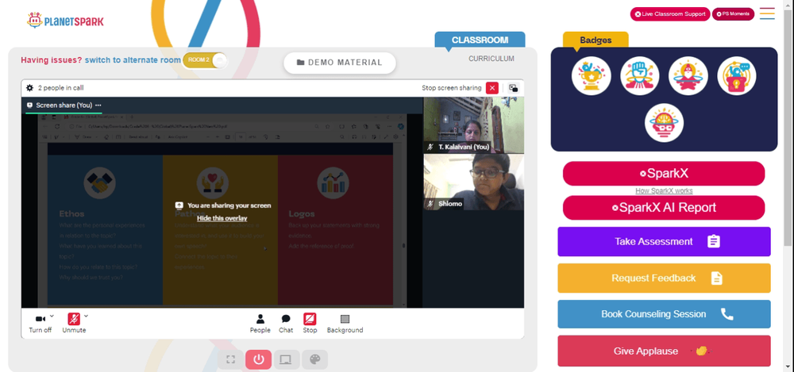This screenshot has height=372, width=794.
Task: Click '2 people in call' text
Action: click(x=61, y=87)
